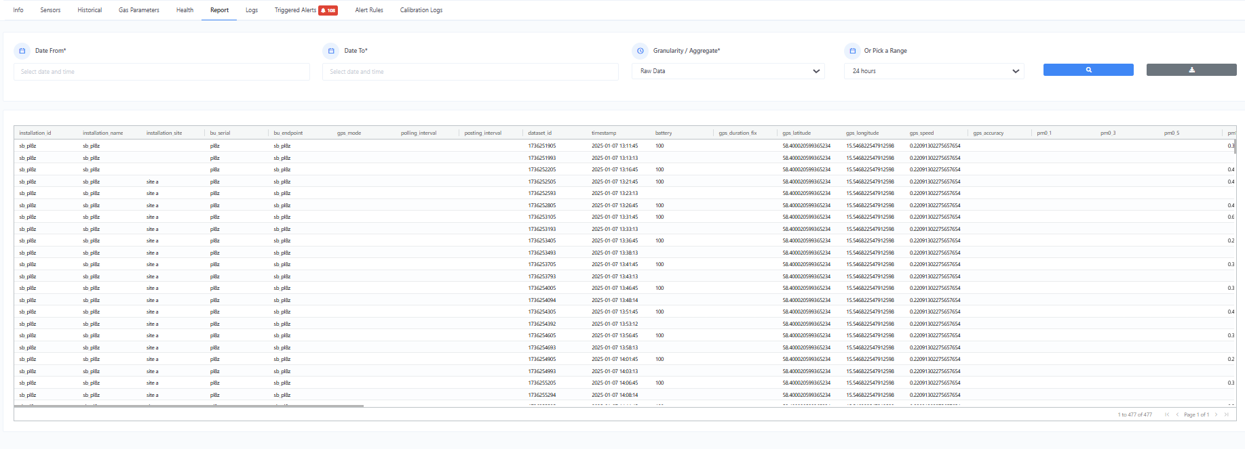
Task: Go to previous page icon
Action: coord(1177,414)
